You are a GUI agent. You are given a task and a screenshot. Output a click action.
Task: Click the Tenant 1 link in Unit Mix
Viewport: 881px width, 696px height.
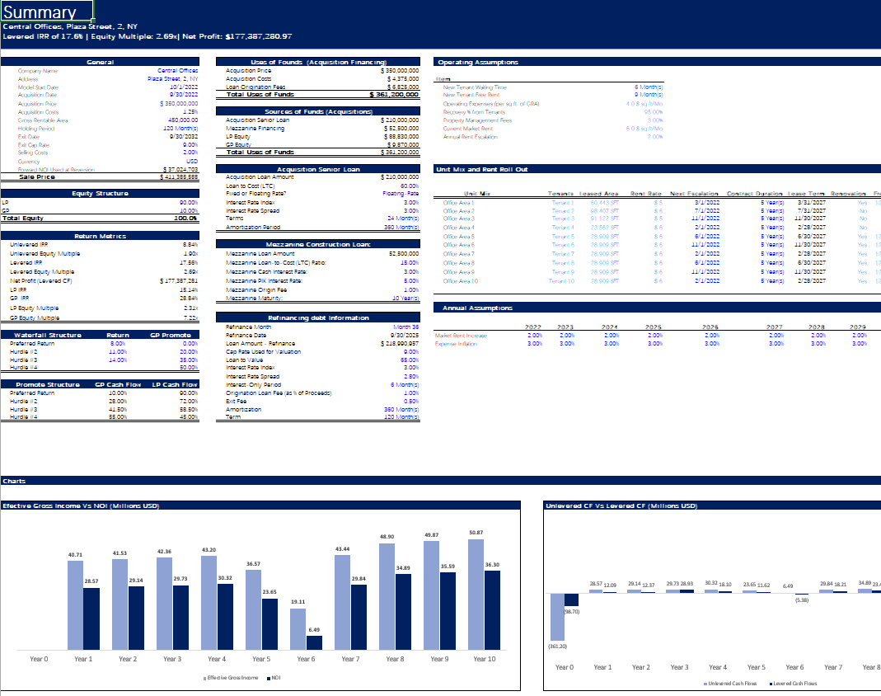pos(563,202)
